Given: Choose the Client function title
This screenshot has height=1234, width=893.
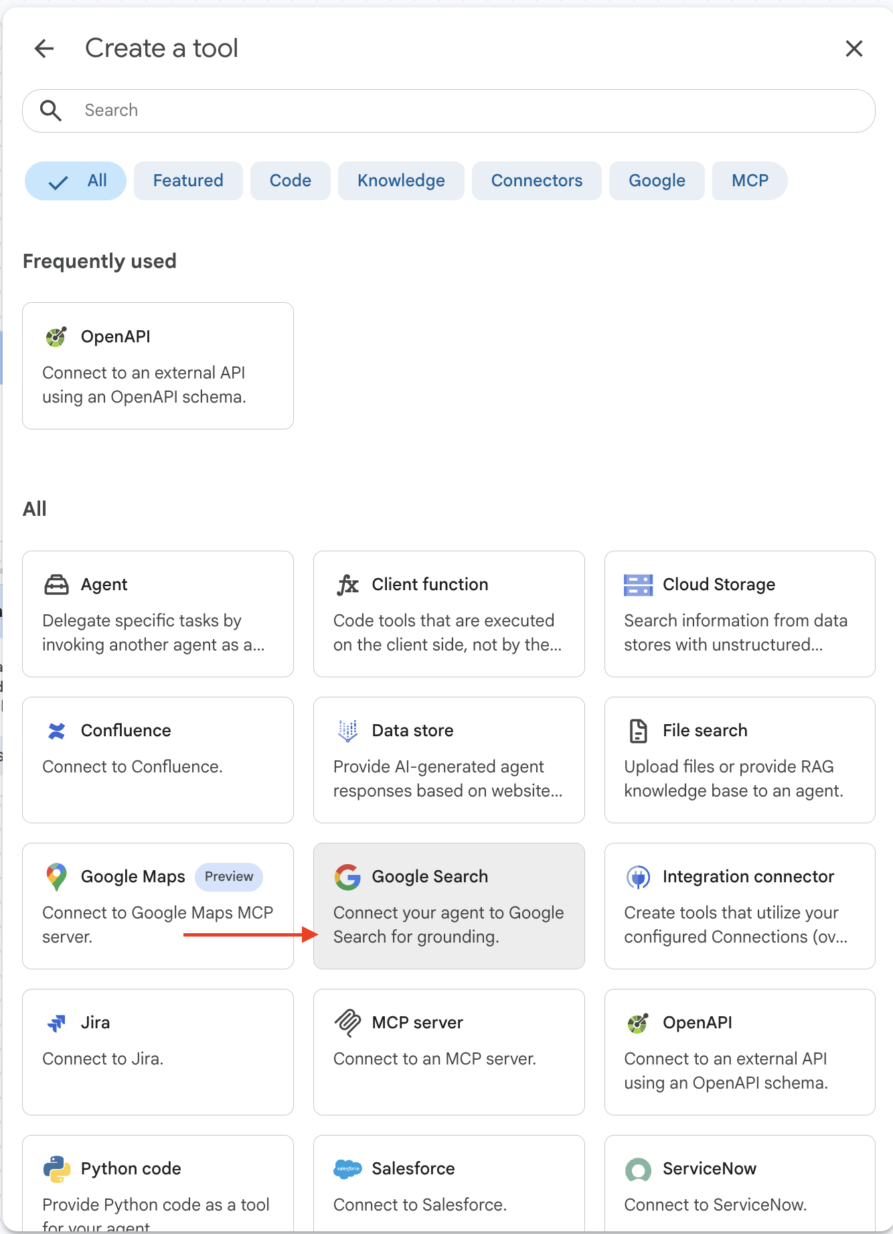Looking at the screenshot, I should click(x=430, y=585).
